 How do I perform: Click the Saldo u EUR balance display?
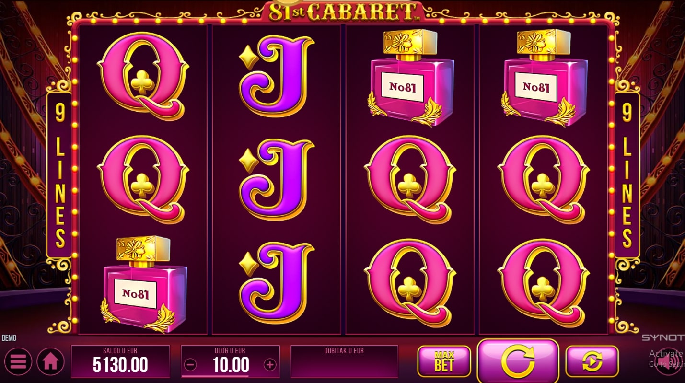120,361
